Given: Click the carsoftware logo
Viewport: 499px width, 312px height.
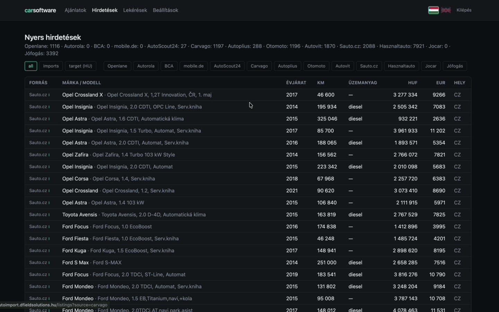Looking at the screenshot, I should pyautogui.click(x=40, y=10).
